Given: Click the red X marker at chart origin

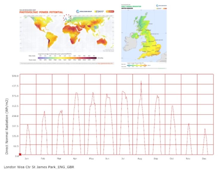Looking at the screenshot, I should pos(20,154).
